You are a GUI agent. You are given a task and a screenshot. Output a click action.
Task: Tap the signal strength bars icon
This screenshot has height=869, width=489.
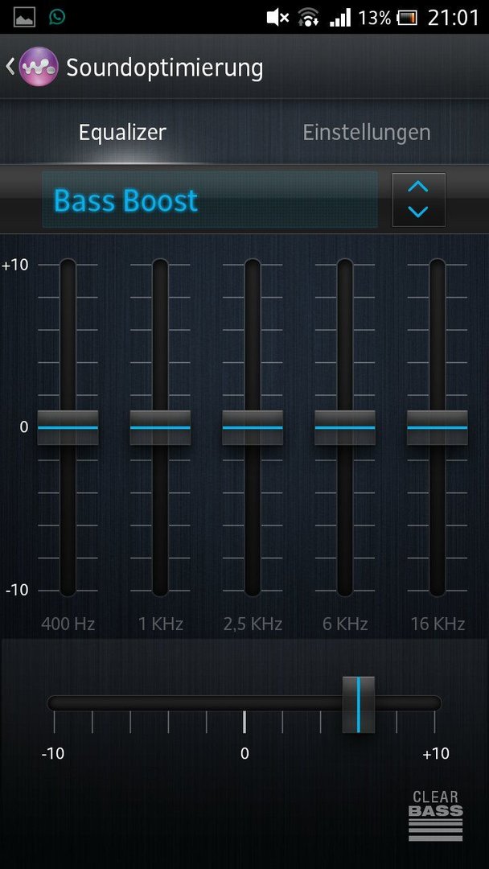(340, 18)
